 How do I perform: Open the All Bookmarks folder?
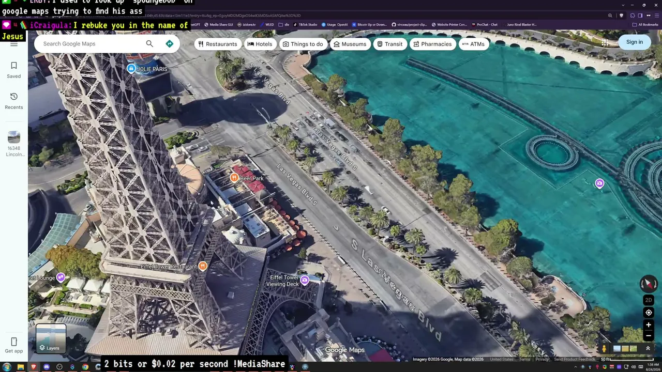click(645, 24)
